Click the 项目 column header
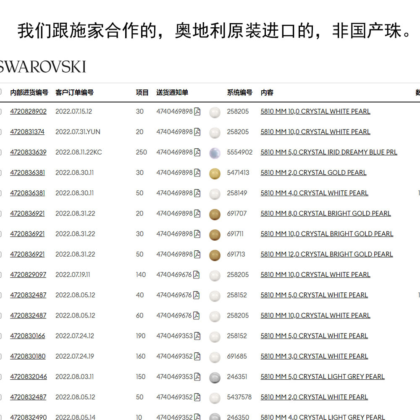The height and width of the screenshot is (420, 420). (x=142, y=92)
